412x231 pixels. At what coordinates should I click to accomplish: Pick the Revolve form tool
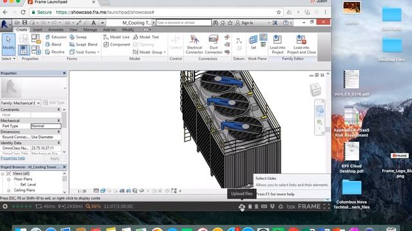click(x=55, y=52)
